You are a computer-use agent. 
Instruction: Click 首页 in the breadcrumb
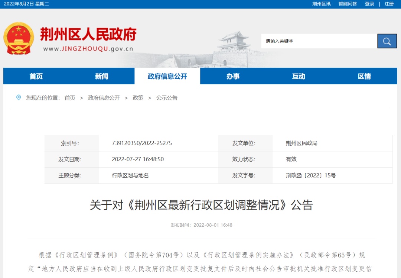[70, 98]
